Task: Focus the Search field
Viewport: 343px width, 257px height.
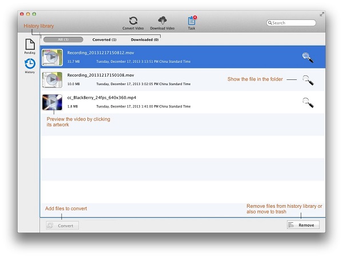Action: coord(291,23)
